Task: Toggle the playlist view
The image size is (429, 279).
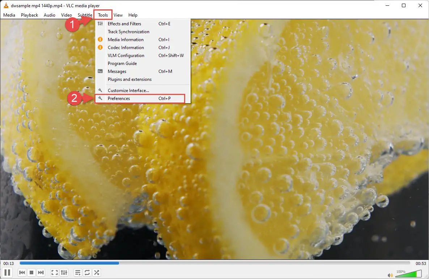Action: click(78, 273)
